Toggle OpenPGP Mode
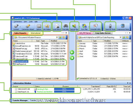The width and height of the screenshot is (135, 107). point(110,27)
